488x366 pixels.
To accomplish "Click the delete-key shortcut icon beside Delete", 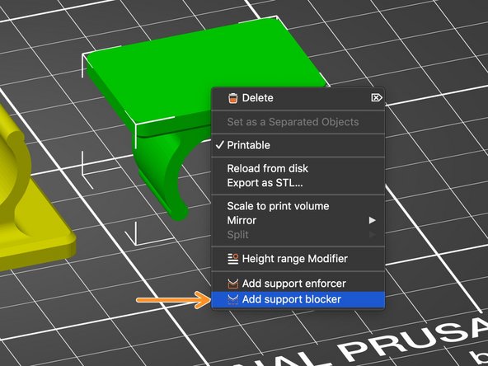I will click(x=377, y=98).
